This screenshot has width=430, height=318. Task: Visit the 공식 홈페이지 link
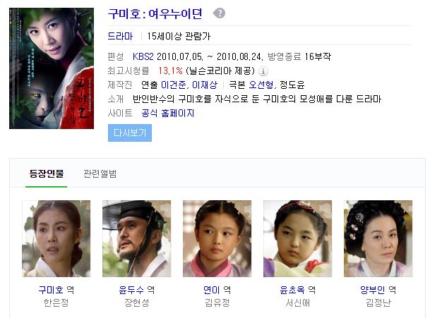click(x=168, y=113)
